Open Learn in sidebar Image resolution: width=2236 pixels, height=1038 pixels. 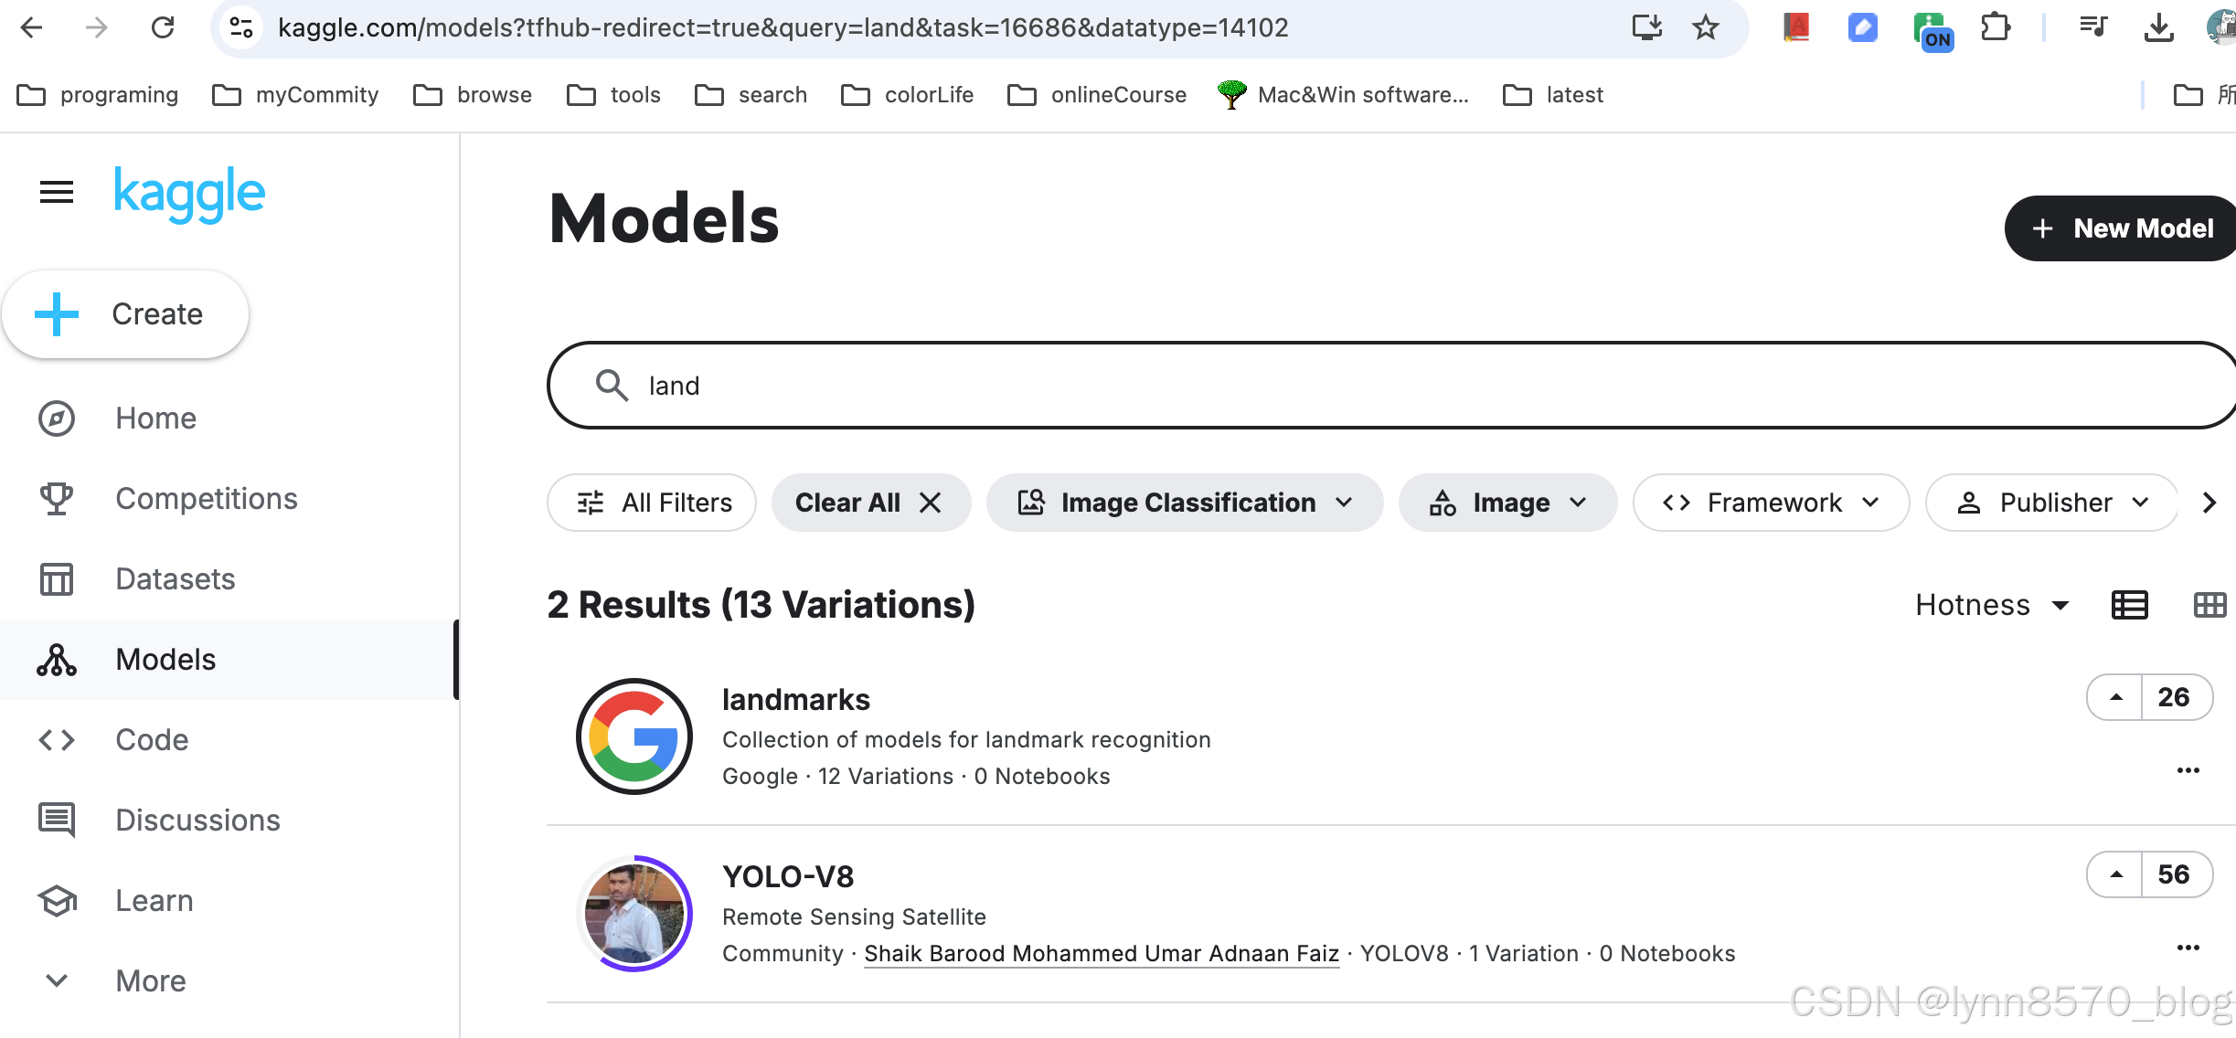(x=229, y=901)
